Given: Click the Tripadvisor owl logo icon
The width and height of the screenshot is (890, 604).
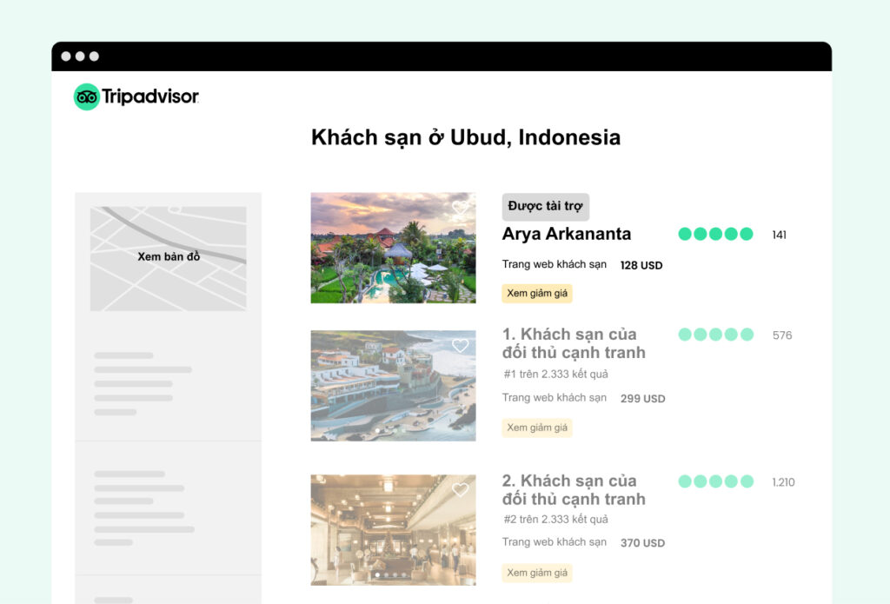Looking at the screenshot, I should [87, 96].
